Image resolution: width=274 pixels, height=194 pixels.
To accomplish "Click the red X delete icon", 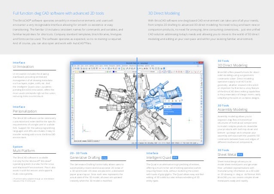I will pyautogui.click(x=100, y=69).
